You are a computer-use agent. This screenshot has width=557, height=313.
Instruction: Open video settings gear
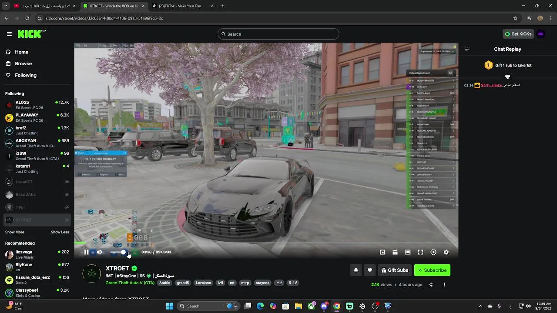(446, 252)
